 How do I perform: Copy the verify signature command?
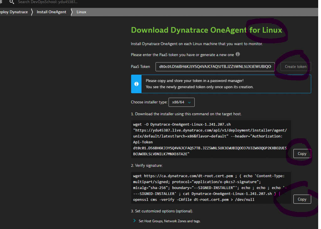pos(302,199)
